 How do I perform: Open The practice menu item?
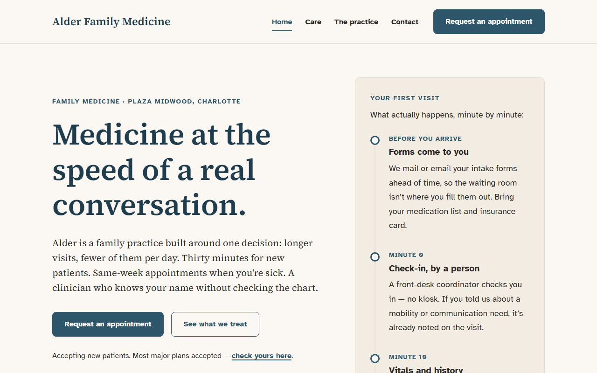click(x=356, y=22)
